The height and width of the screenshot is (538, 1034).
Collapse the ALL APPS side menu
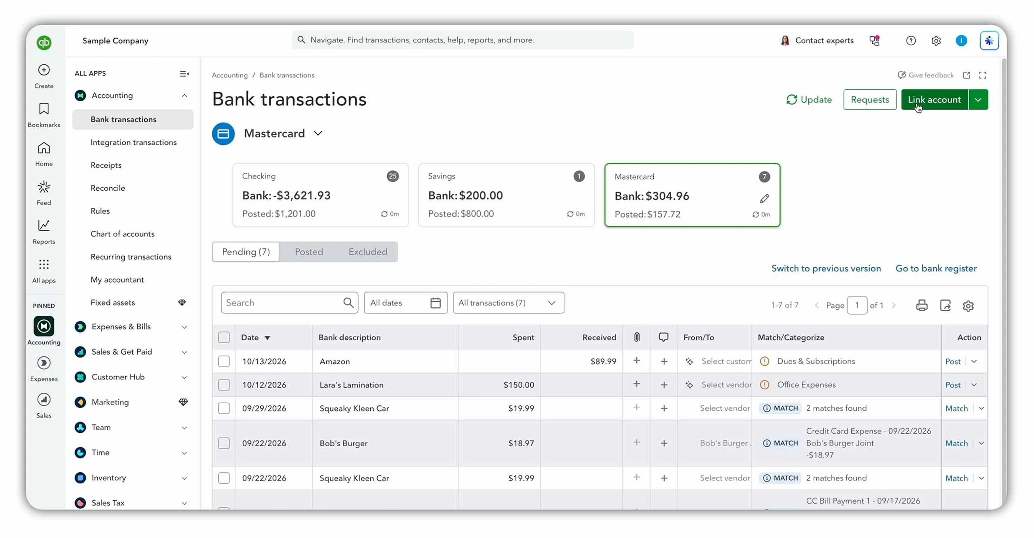(184, 74)
